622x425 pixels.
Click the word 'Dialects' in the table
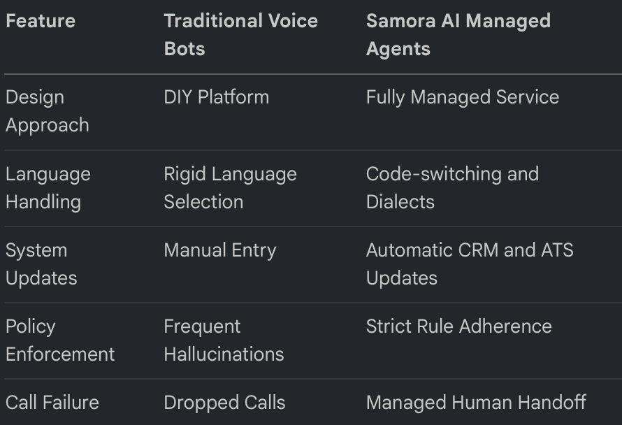(x=400, y=202)
